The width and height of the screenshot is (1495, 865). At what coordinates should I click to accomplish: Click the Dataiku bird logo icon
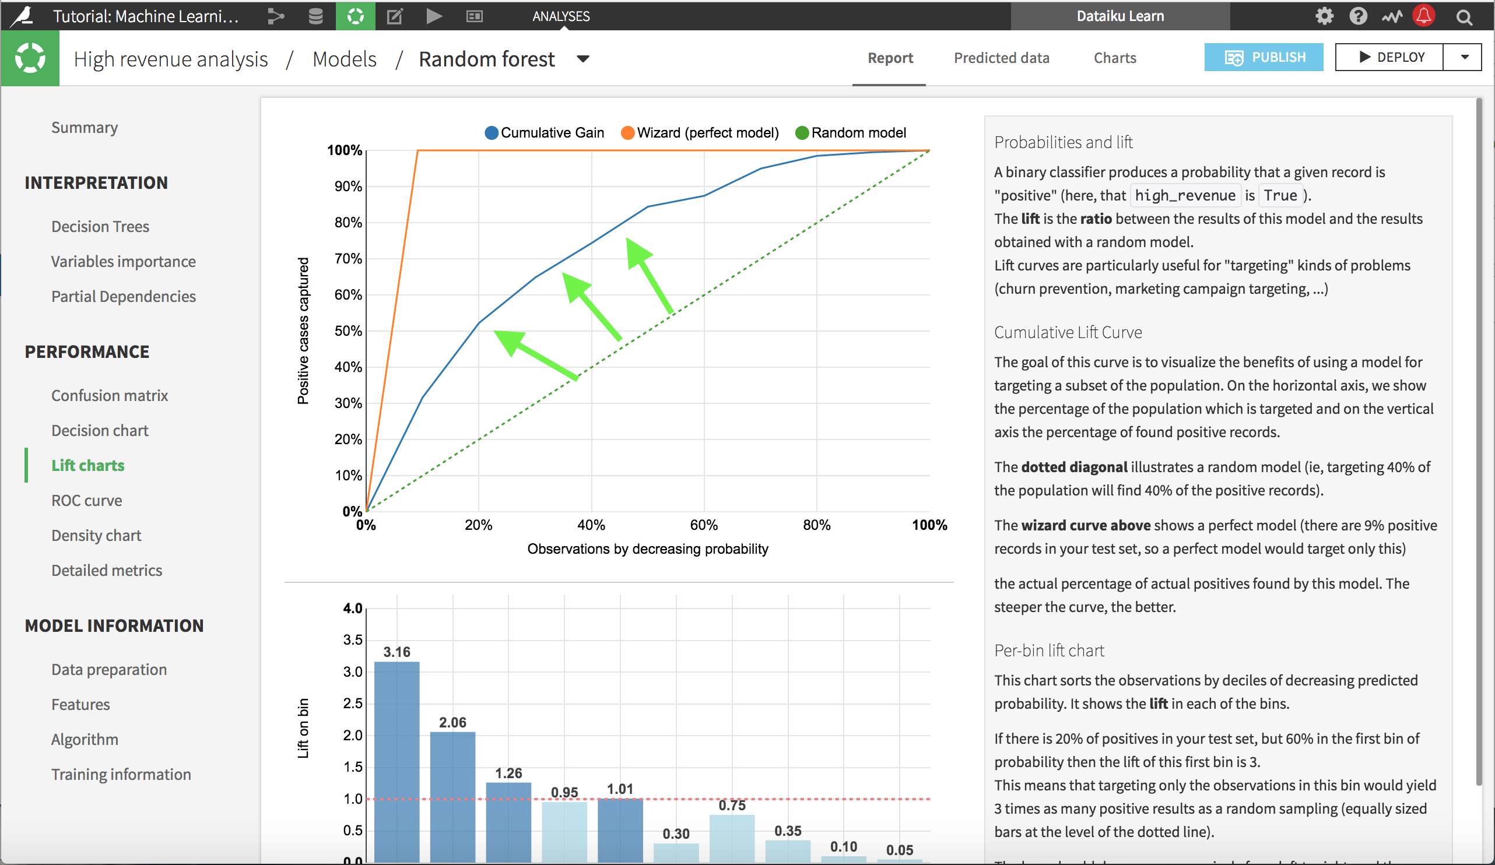pyautogui.click(x=23, y=16)
